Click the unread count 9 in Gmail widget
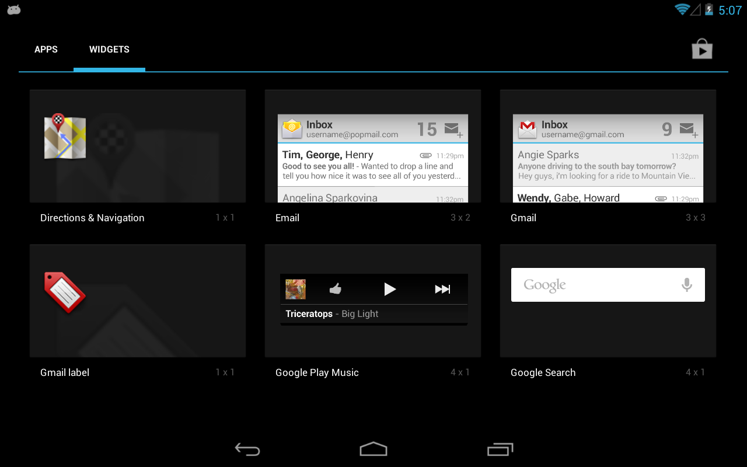 667,129
